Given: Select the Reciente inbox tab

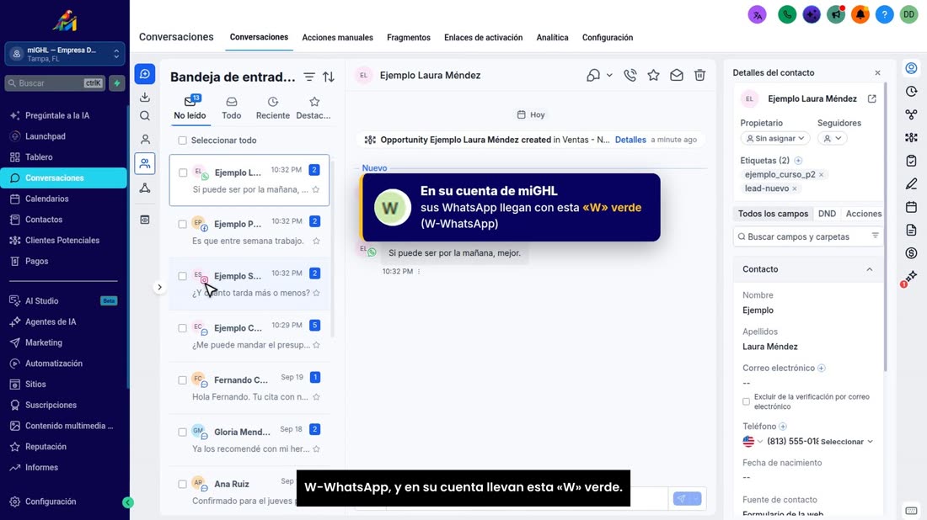Looking at the screenshot, I should [272, 109].
